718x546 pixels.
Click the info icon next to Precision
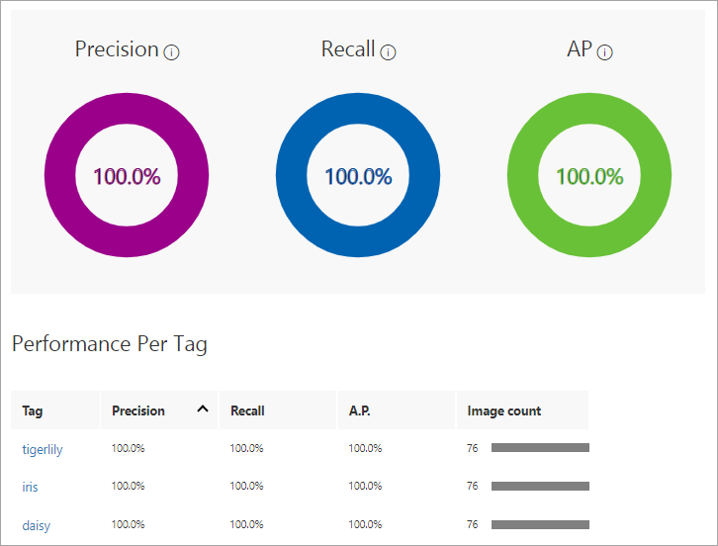pyautogui.click(x=172, y=52)
